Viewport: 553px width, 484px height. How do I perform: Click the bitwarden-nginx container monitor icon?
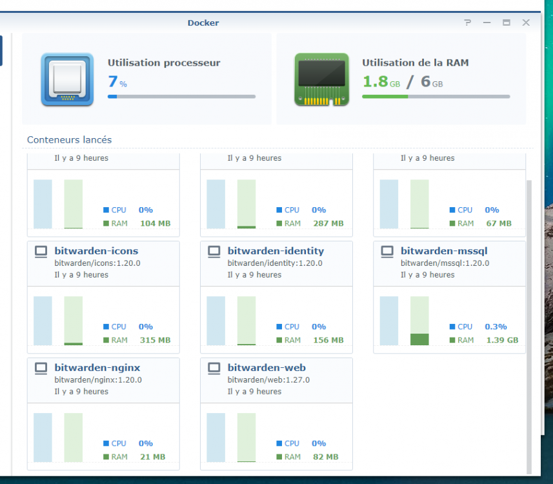[x=41, y=368]
